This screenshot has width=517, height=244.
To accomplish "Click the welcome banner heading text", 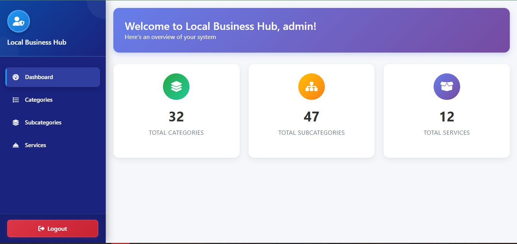I will click(220, 26).
